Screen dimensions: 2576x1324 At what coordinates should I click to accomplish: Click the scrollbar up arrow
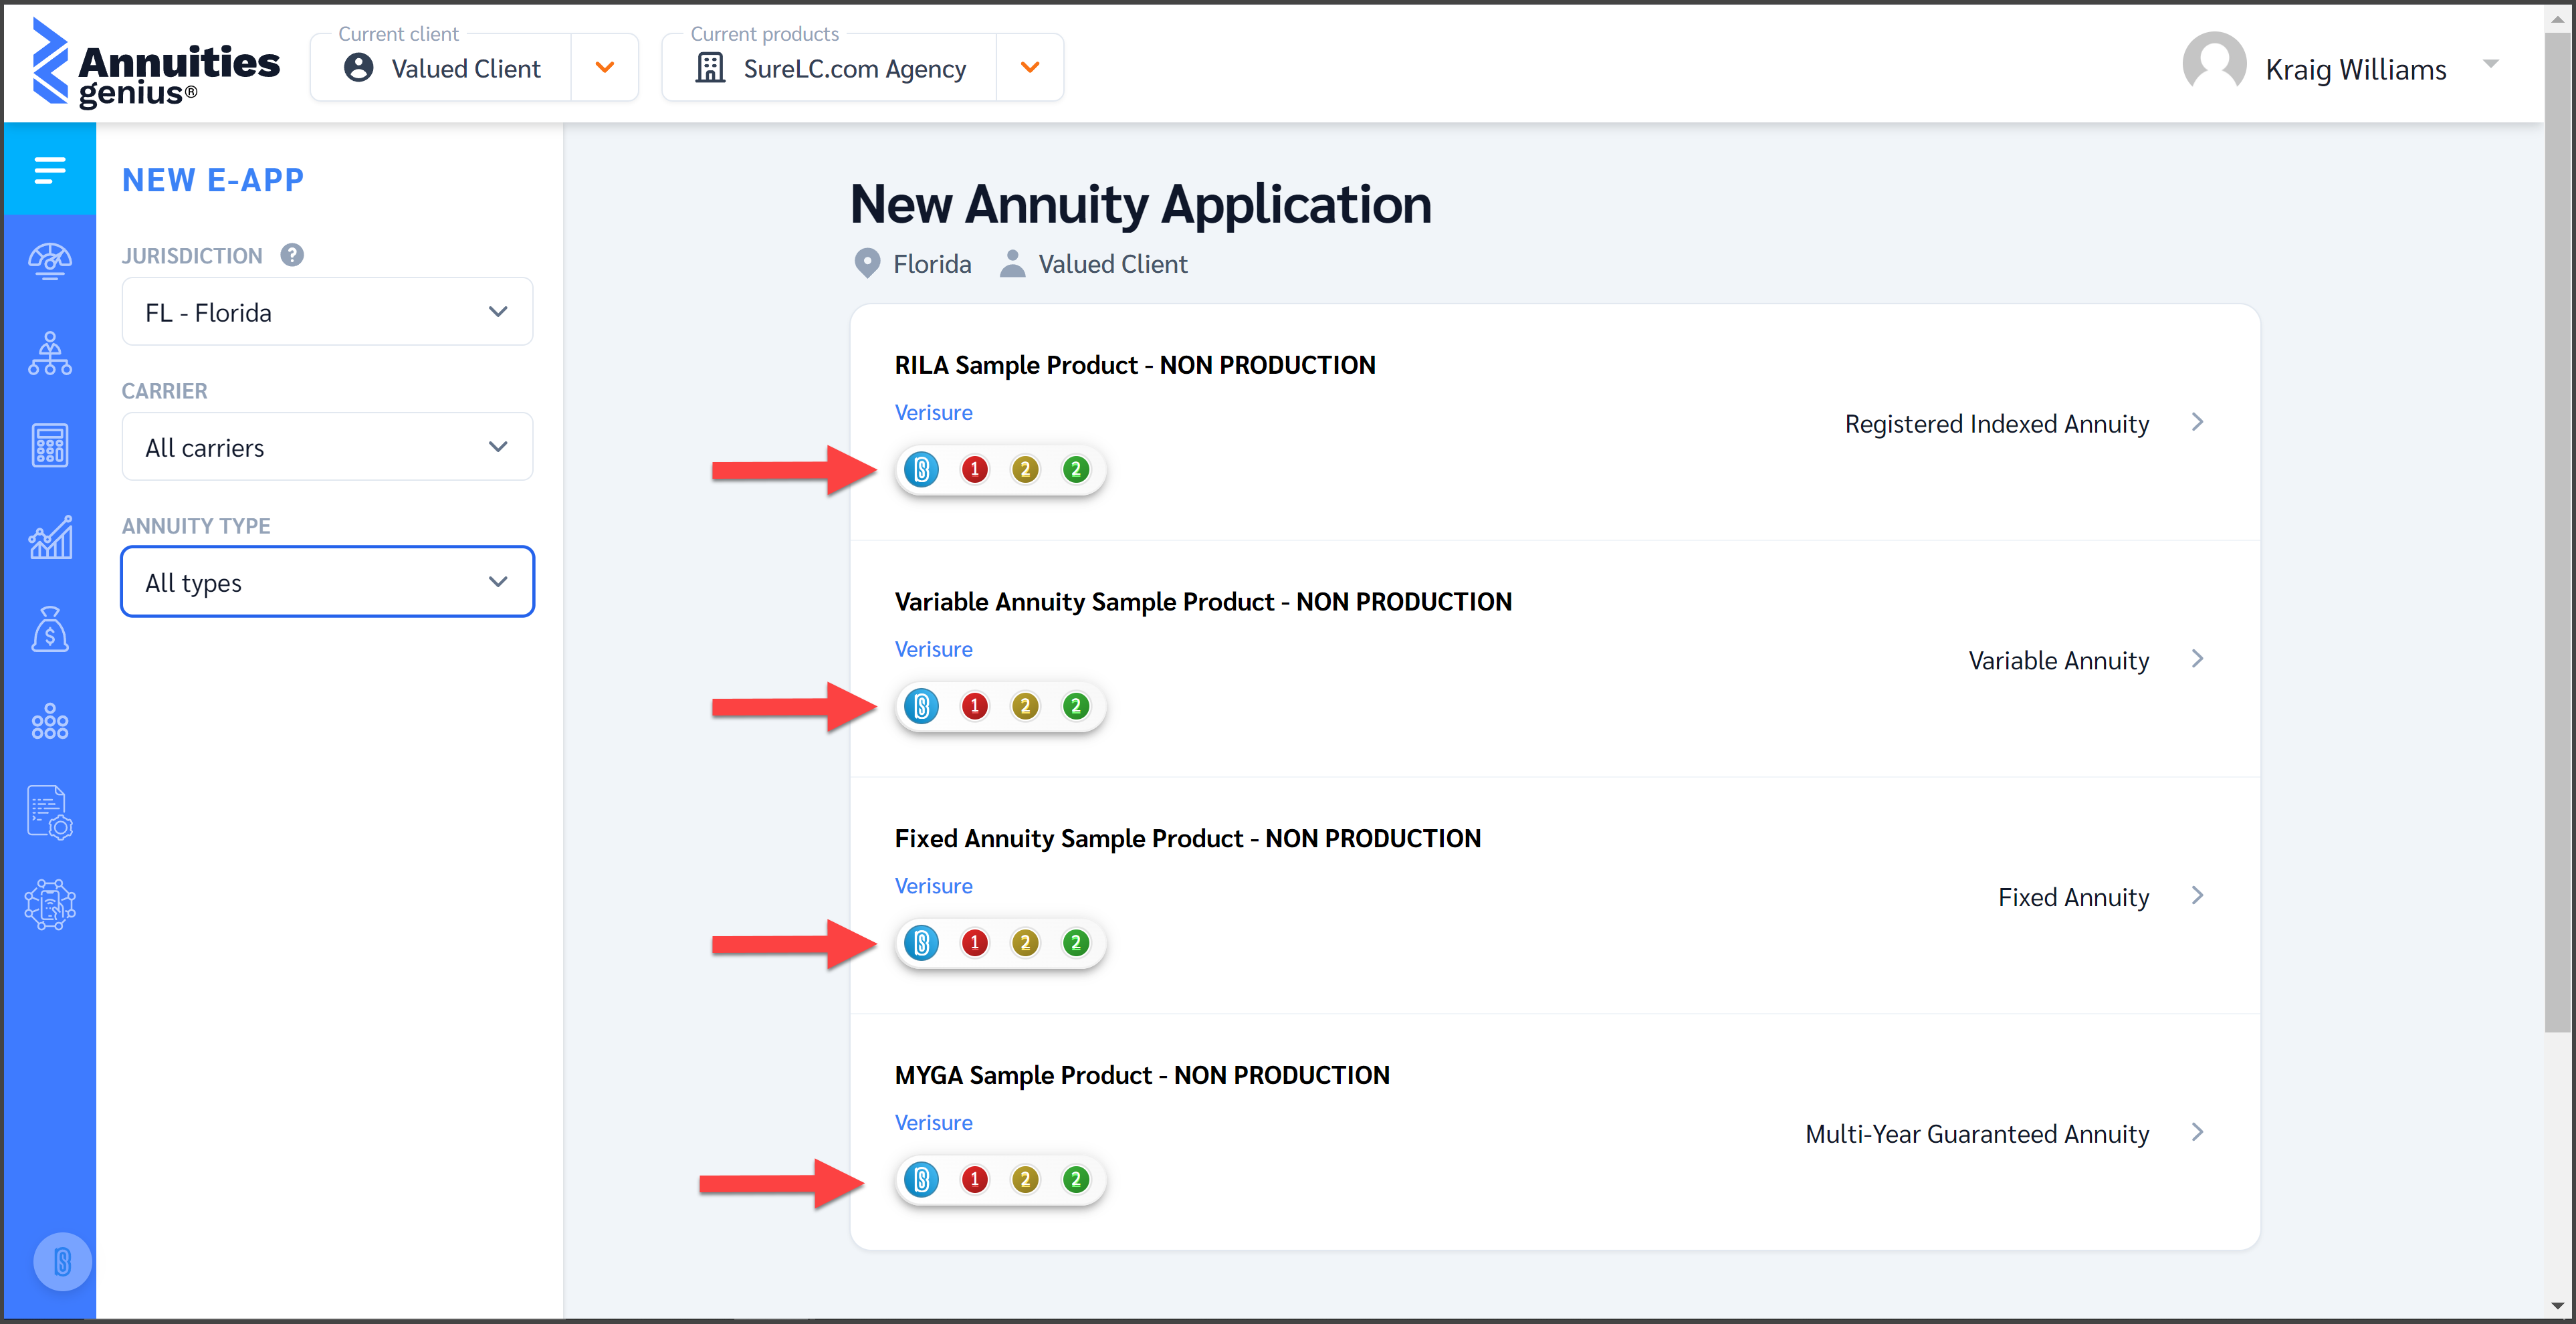click(2558, 19)
